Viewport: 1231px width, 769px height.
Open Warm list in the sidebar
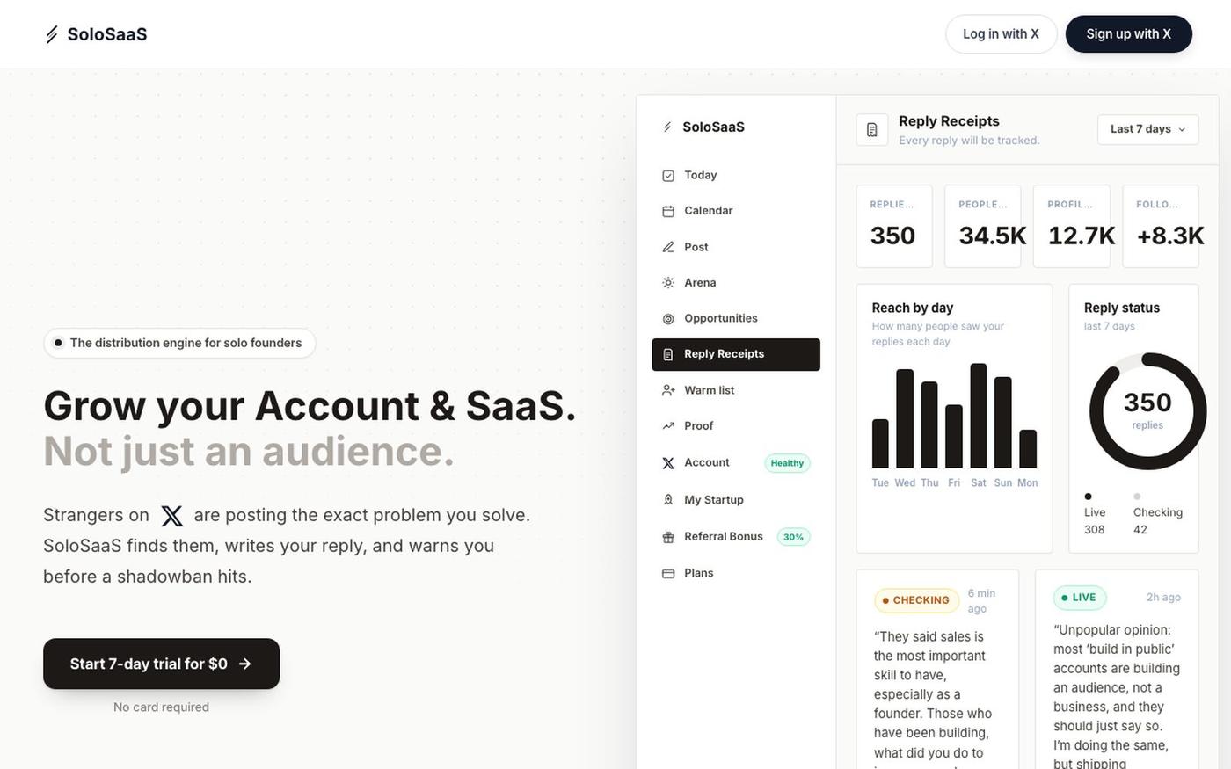(x=736, y=390)
